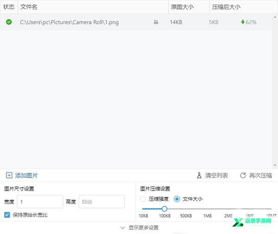This screenshot has width=278, height=234.
Task: Click the 2MB slider label
Action: click(228, 216)
